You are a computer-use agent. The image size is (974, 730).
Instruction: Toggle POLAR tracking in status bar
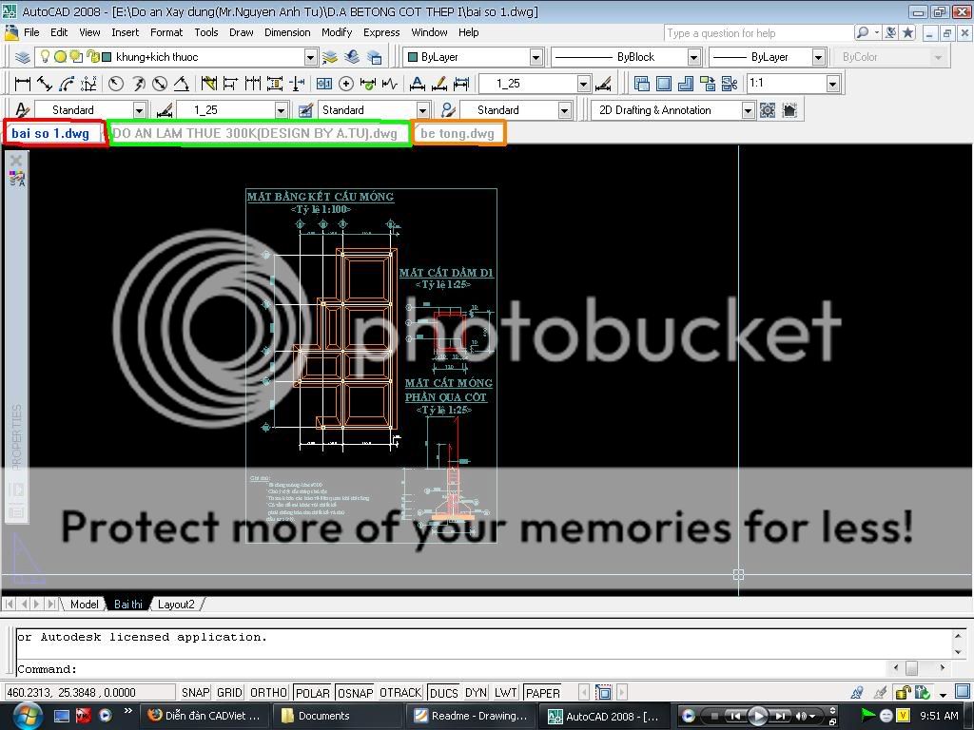pyautogui.click(x=312, y=692)
